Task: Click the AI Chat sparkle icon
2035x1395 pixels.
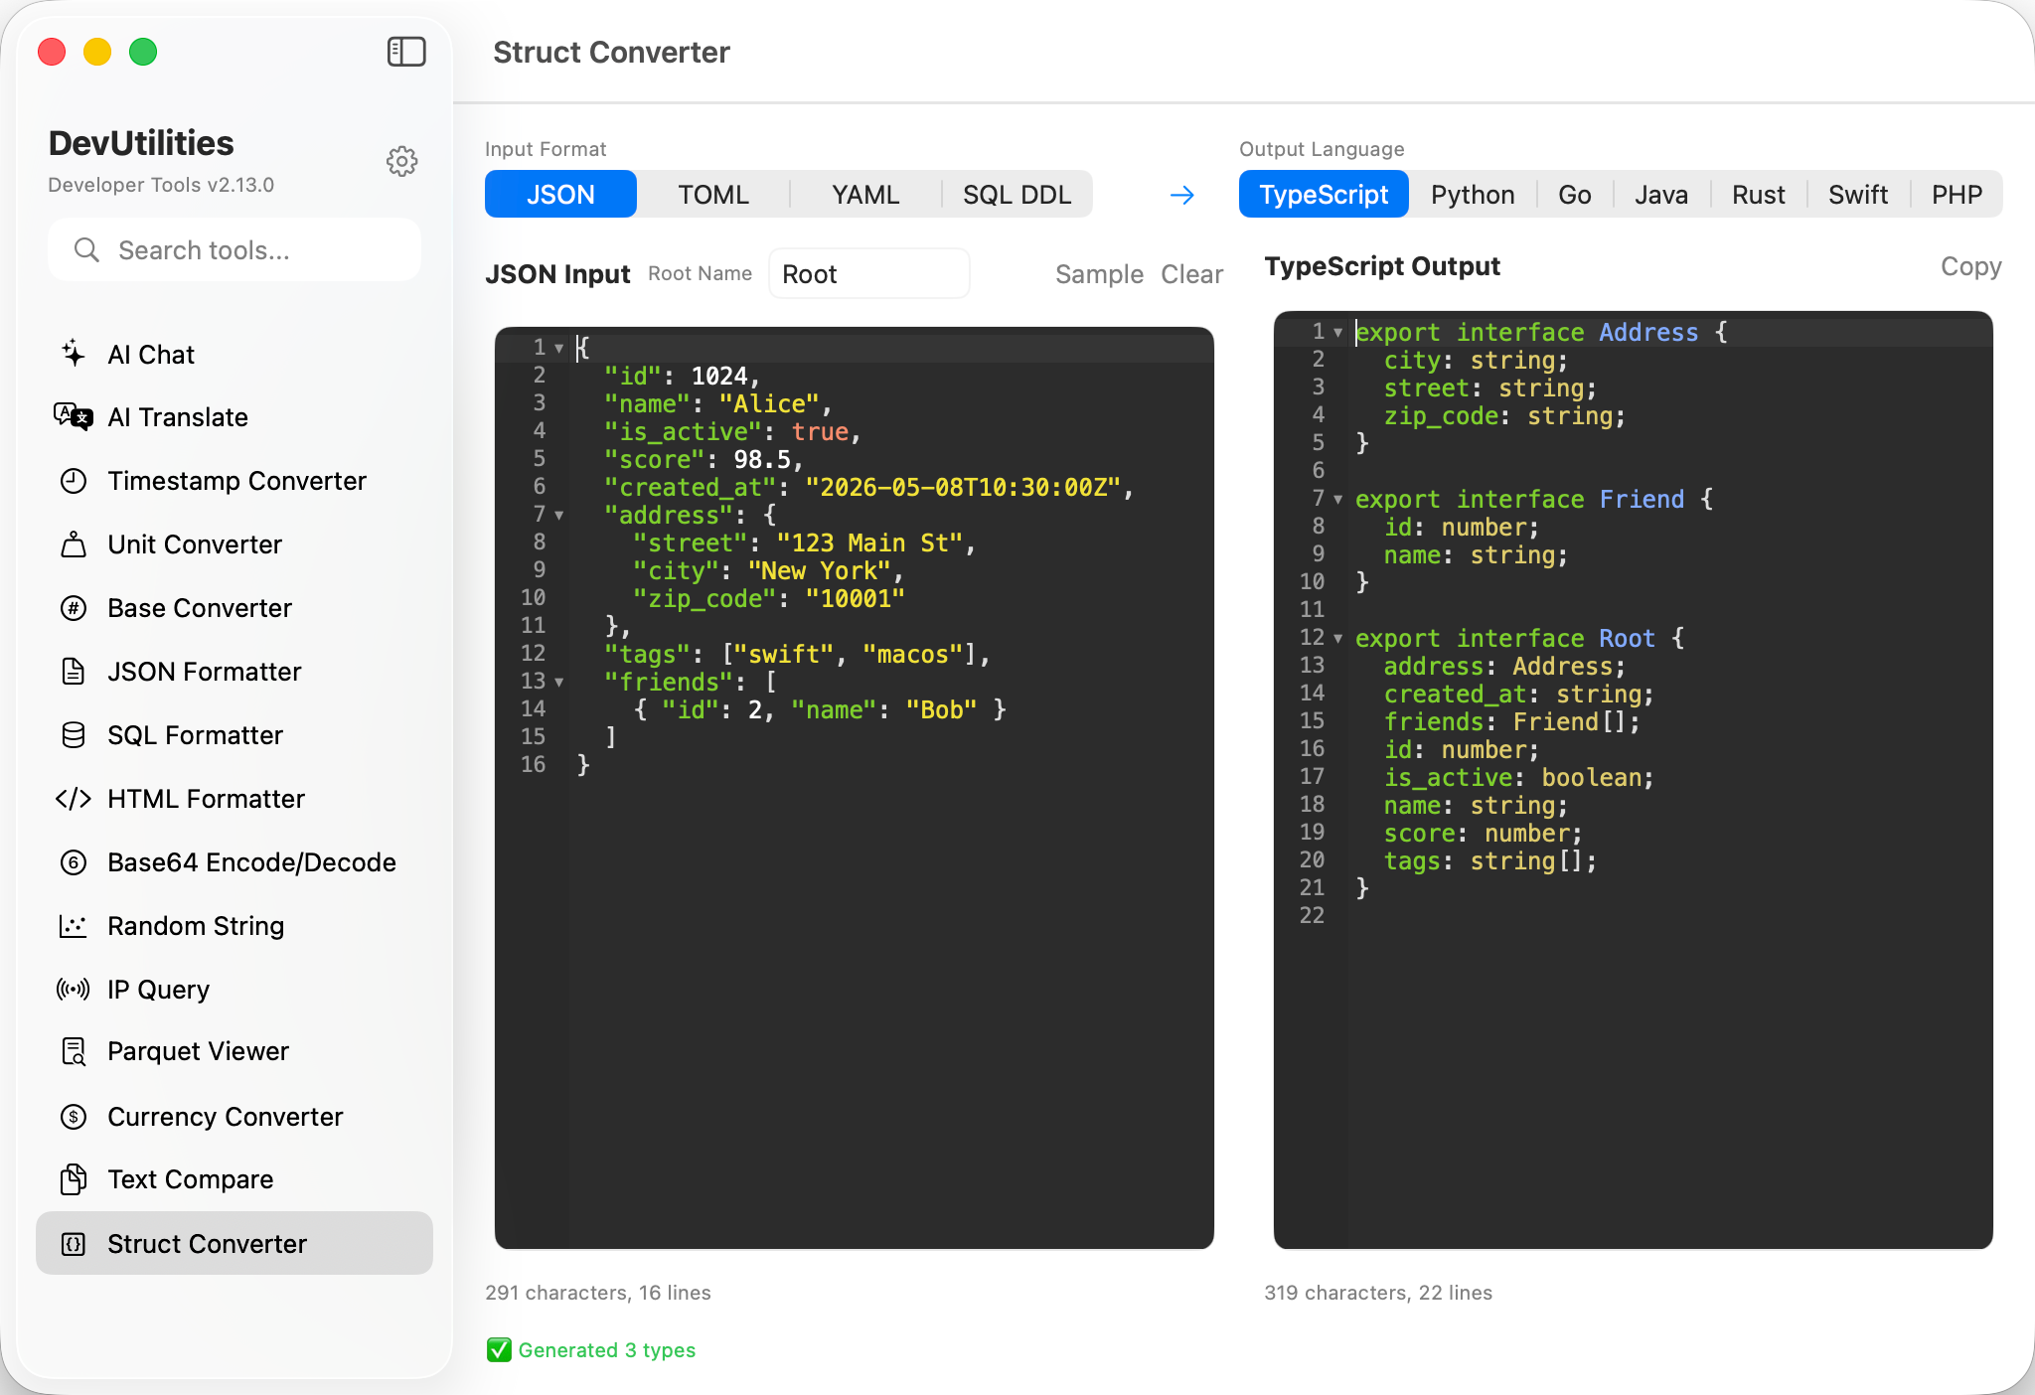Action: pos(74,354)
